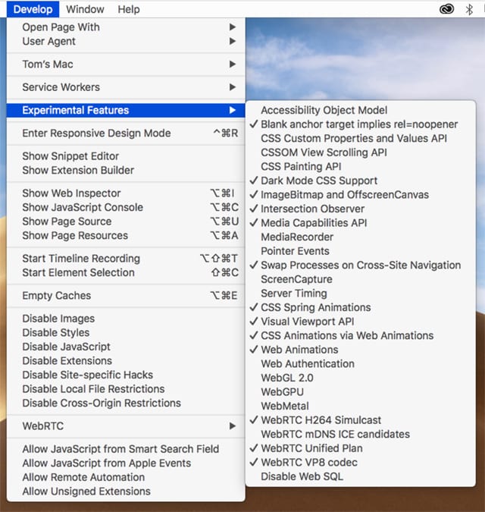Image resolution: width=485 pixels, height=512 pixels.
Task: Select Enter Responsive Design Mode
Action: (x=96, y=133)
